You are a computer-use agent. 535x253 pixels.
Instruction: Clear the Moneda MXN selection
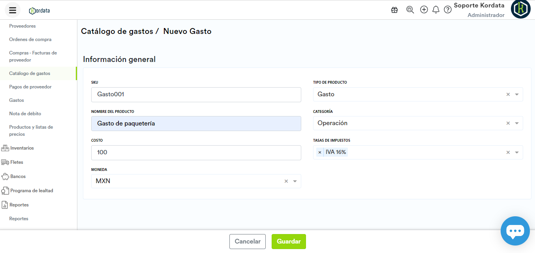pyautogui.click(x=286, y=181)
